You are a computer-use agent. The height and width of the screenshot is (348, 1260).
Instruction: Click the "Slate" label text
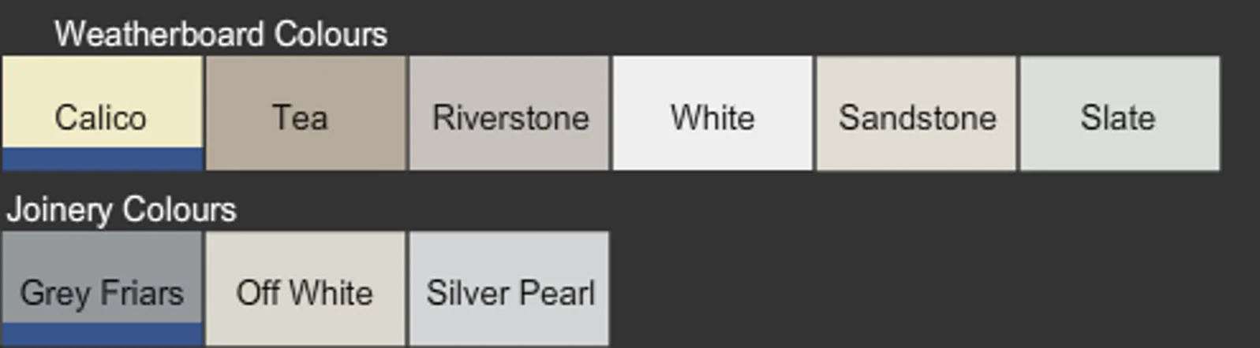point(1117,118)
